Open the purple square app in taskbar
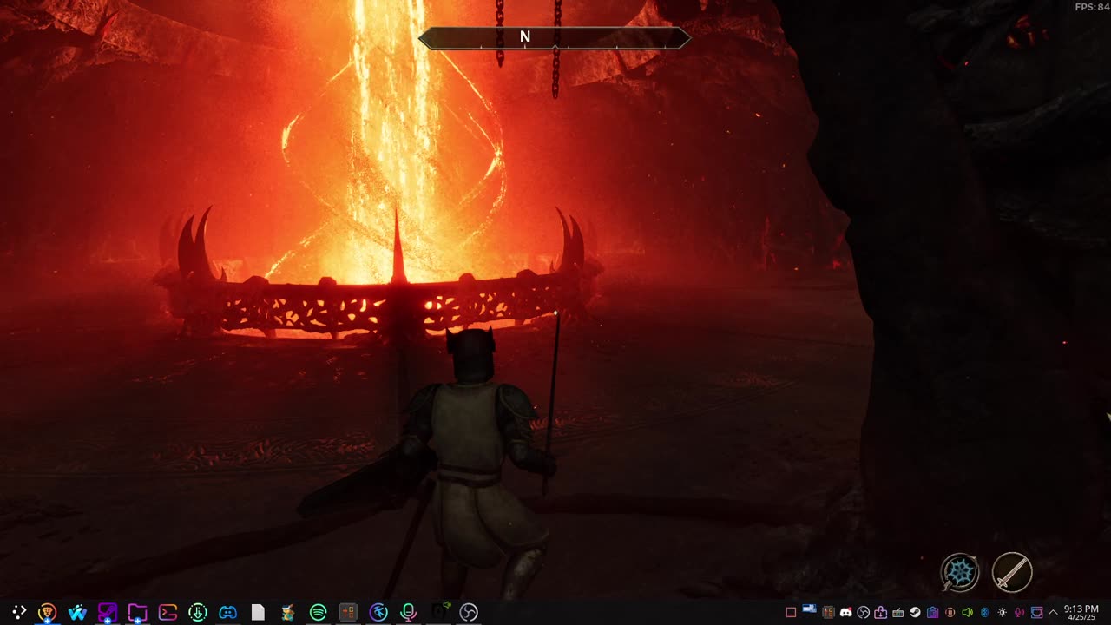The height and width of the screenshot is (625, 1111). [x=108, y=612]
